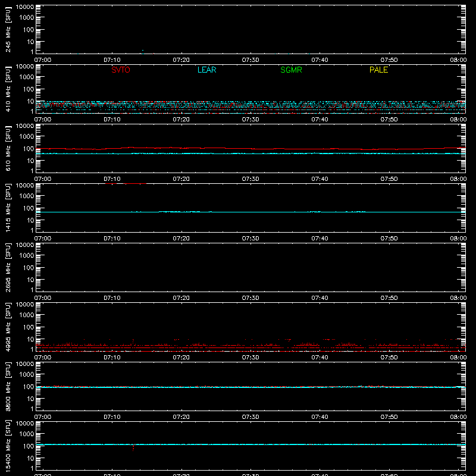Click the 1000 tick label of 410 MHz panel
476x476 pixels.
tap(27, 77)
